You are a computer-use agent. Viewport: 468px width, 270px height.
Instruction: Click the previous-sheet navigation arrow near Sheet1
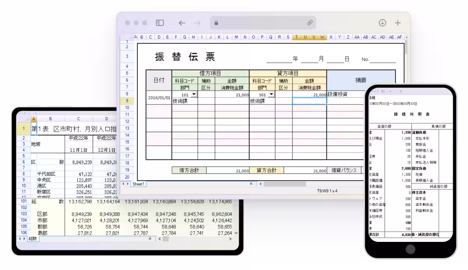(124, 184)
